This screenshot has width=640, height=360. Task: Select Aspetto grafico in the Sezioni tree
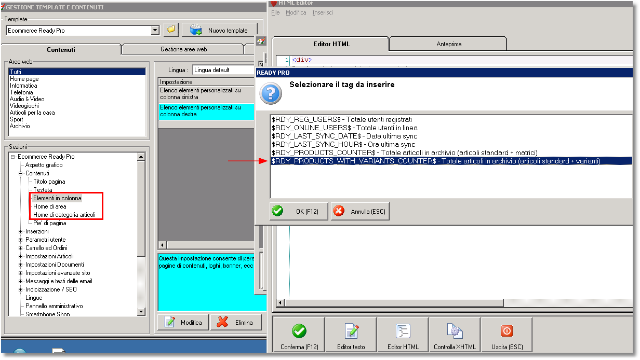click(44, 165)
